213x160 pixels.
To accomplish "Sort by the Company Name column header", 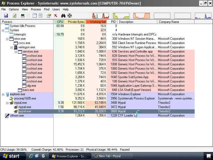I will pos(176,22).
